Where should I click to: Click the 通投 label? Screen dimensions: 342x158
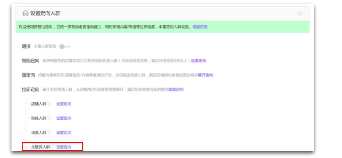[x=26, y=46]
